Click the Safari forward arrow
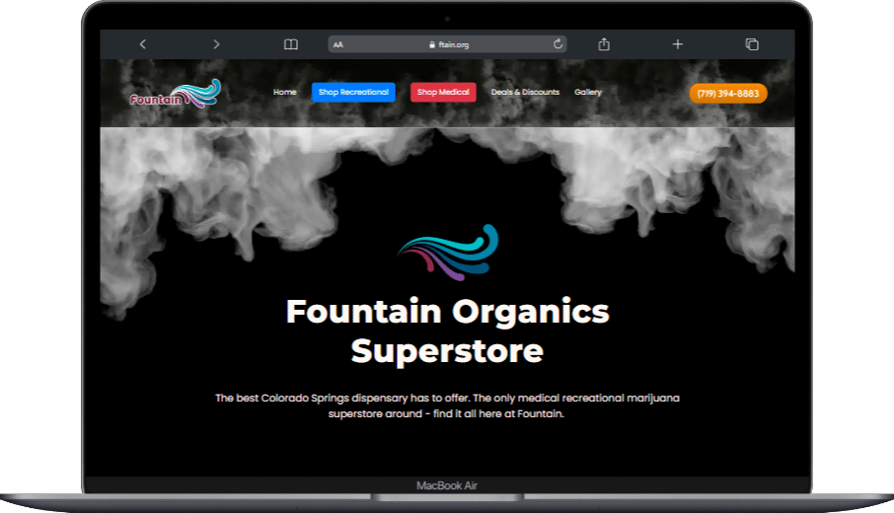The height and width of the screenshot is (513, 894). click(x=216, y=44)
